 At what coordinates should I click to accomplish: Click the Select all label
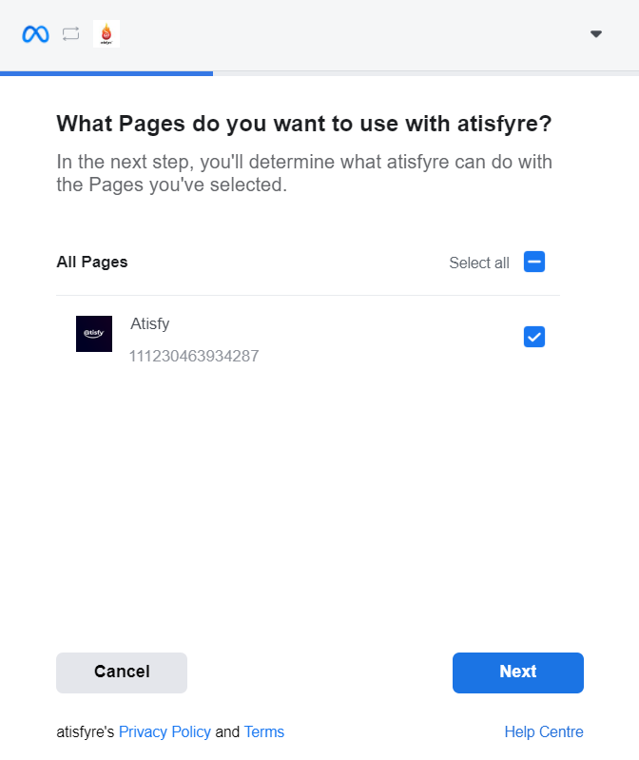coord(479,263)
